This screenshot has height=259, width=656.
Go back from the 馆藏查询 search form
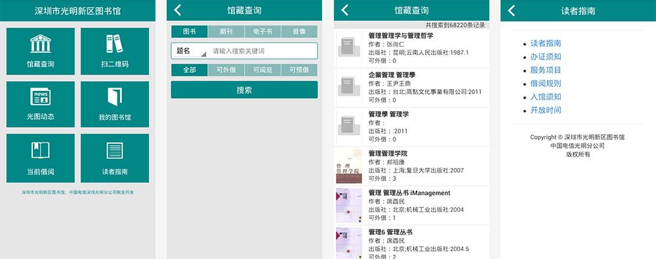(x=177, y=10)
